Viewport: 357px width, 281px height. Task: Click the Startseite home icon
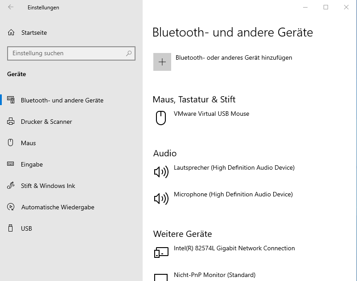11,33
